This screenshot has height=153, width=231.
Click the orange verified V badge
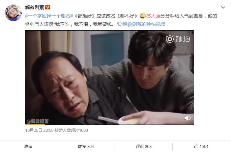(48, 7)
